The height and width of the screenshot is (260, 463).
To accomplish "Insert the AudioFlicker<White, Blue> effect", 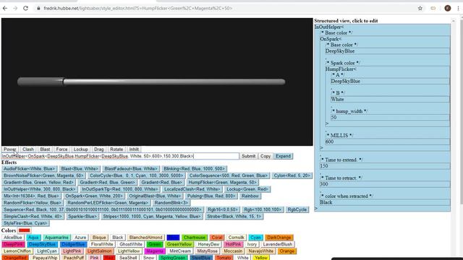I will pyautogui.click(x=29, y=168).
